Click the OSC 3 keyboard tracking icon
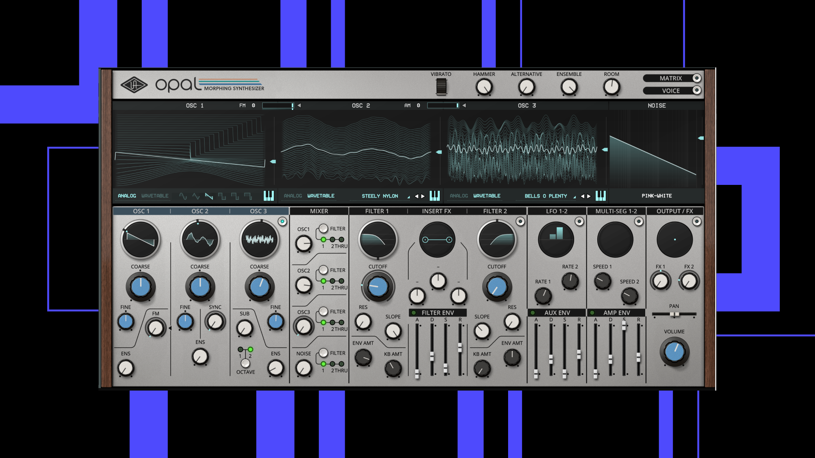 pyautogui.click(x=600, y=195)
